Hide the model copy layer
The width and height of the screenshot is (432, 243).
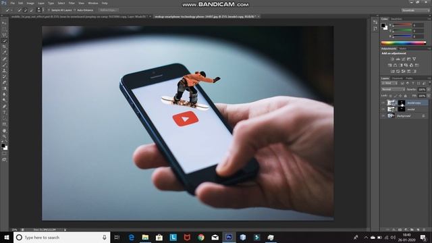click(x=383, y=103)
